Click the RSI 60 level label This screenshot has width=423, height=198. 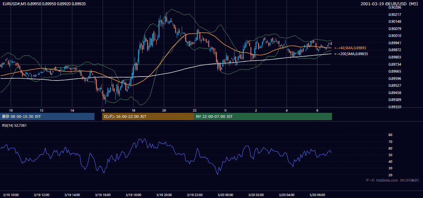pos(390,148)
